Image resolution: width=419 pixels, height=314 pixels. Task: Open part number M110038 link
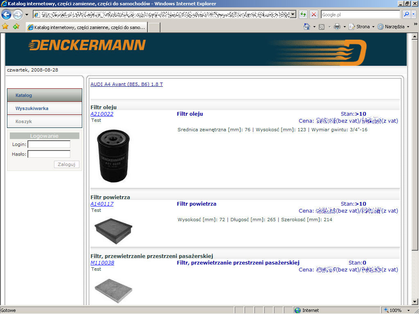pos(102,263)
